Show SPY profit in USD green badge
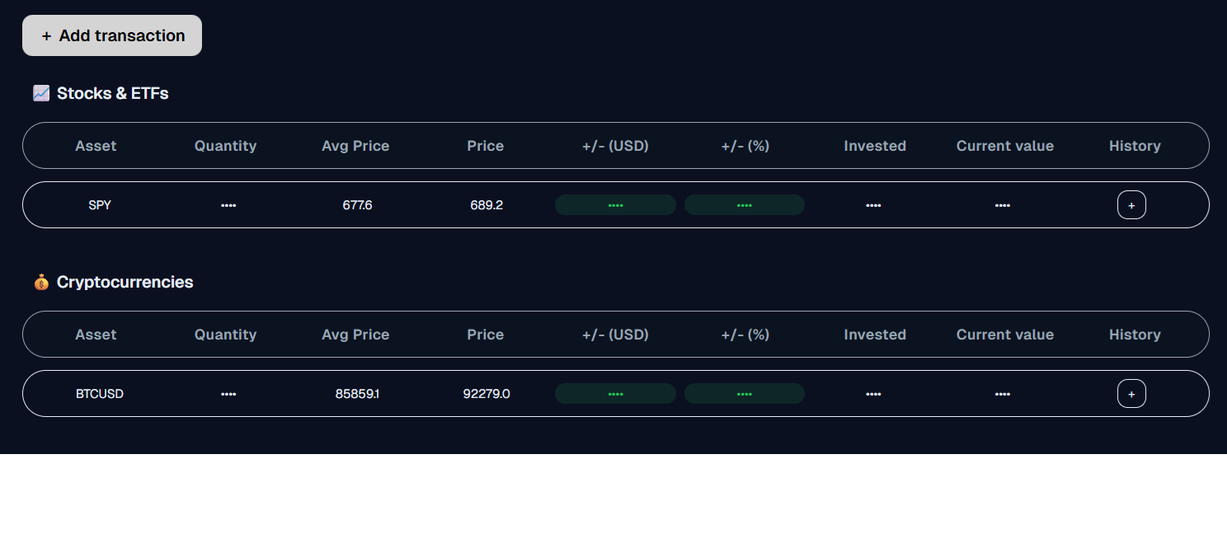This screenshot has width=1227, height=534. coord(615,204)
